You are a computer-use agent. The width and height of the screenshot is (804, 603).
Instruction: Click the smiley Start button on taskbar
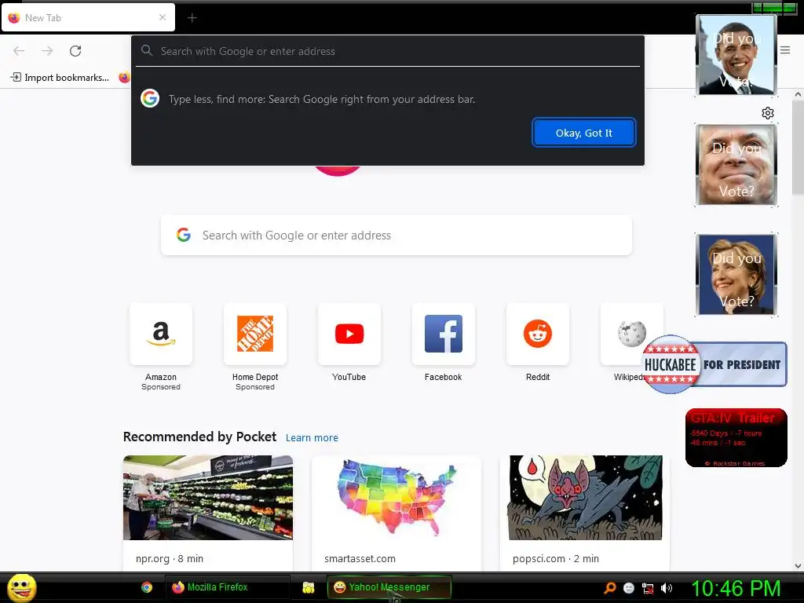(21, 587)
